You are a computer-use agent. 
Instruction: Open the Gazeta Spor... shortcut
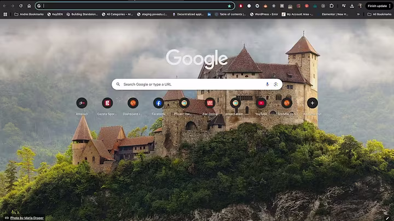pyautogui.click(x=107, y=106)
